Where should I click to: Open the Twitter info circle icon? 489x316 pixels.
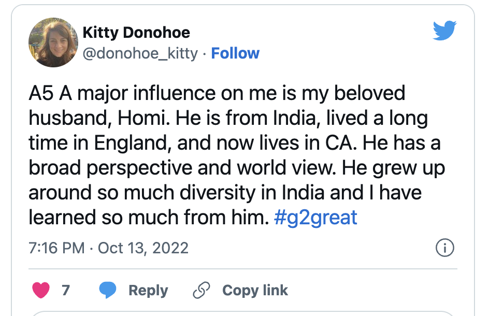[445, 248]
